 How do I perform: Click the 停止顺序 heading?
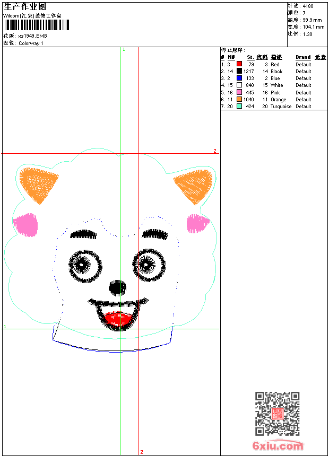[233, 50]
